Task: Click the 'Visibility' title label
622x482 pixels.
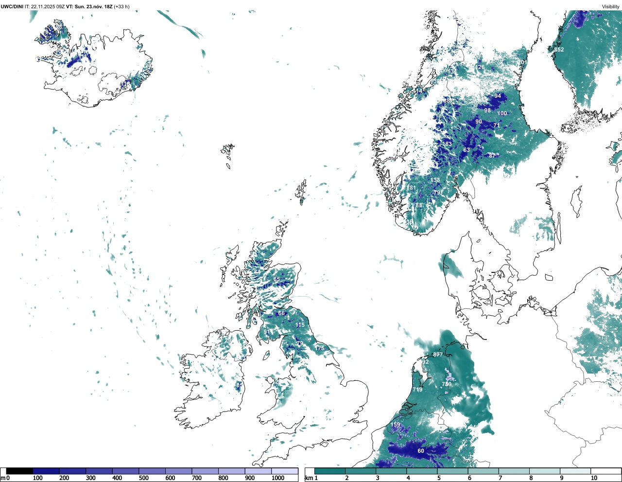Action: (611, 7)
